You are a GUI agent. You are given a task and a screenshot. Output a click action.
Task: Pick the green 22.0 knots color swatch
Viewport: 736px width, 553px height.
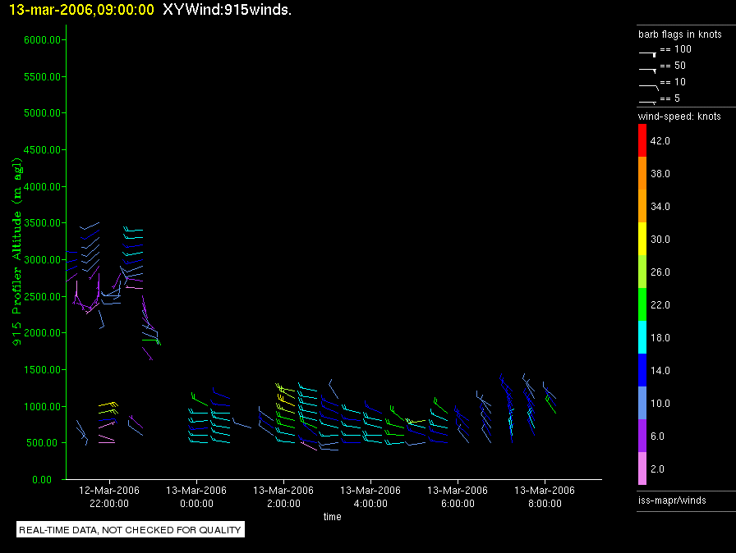tap(643, 305)
